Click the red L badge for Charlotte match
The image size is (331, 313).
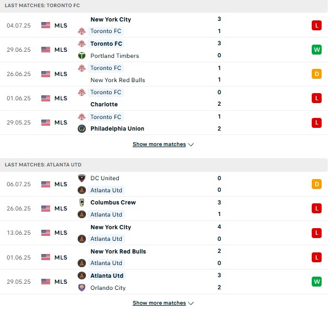pyautogui.click(x=316, y=98)
